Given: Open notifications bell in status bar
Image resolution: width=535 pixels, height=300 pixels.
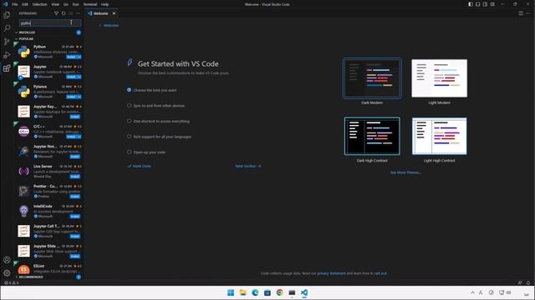Looking at the screenshot, I should coord(528,282).
